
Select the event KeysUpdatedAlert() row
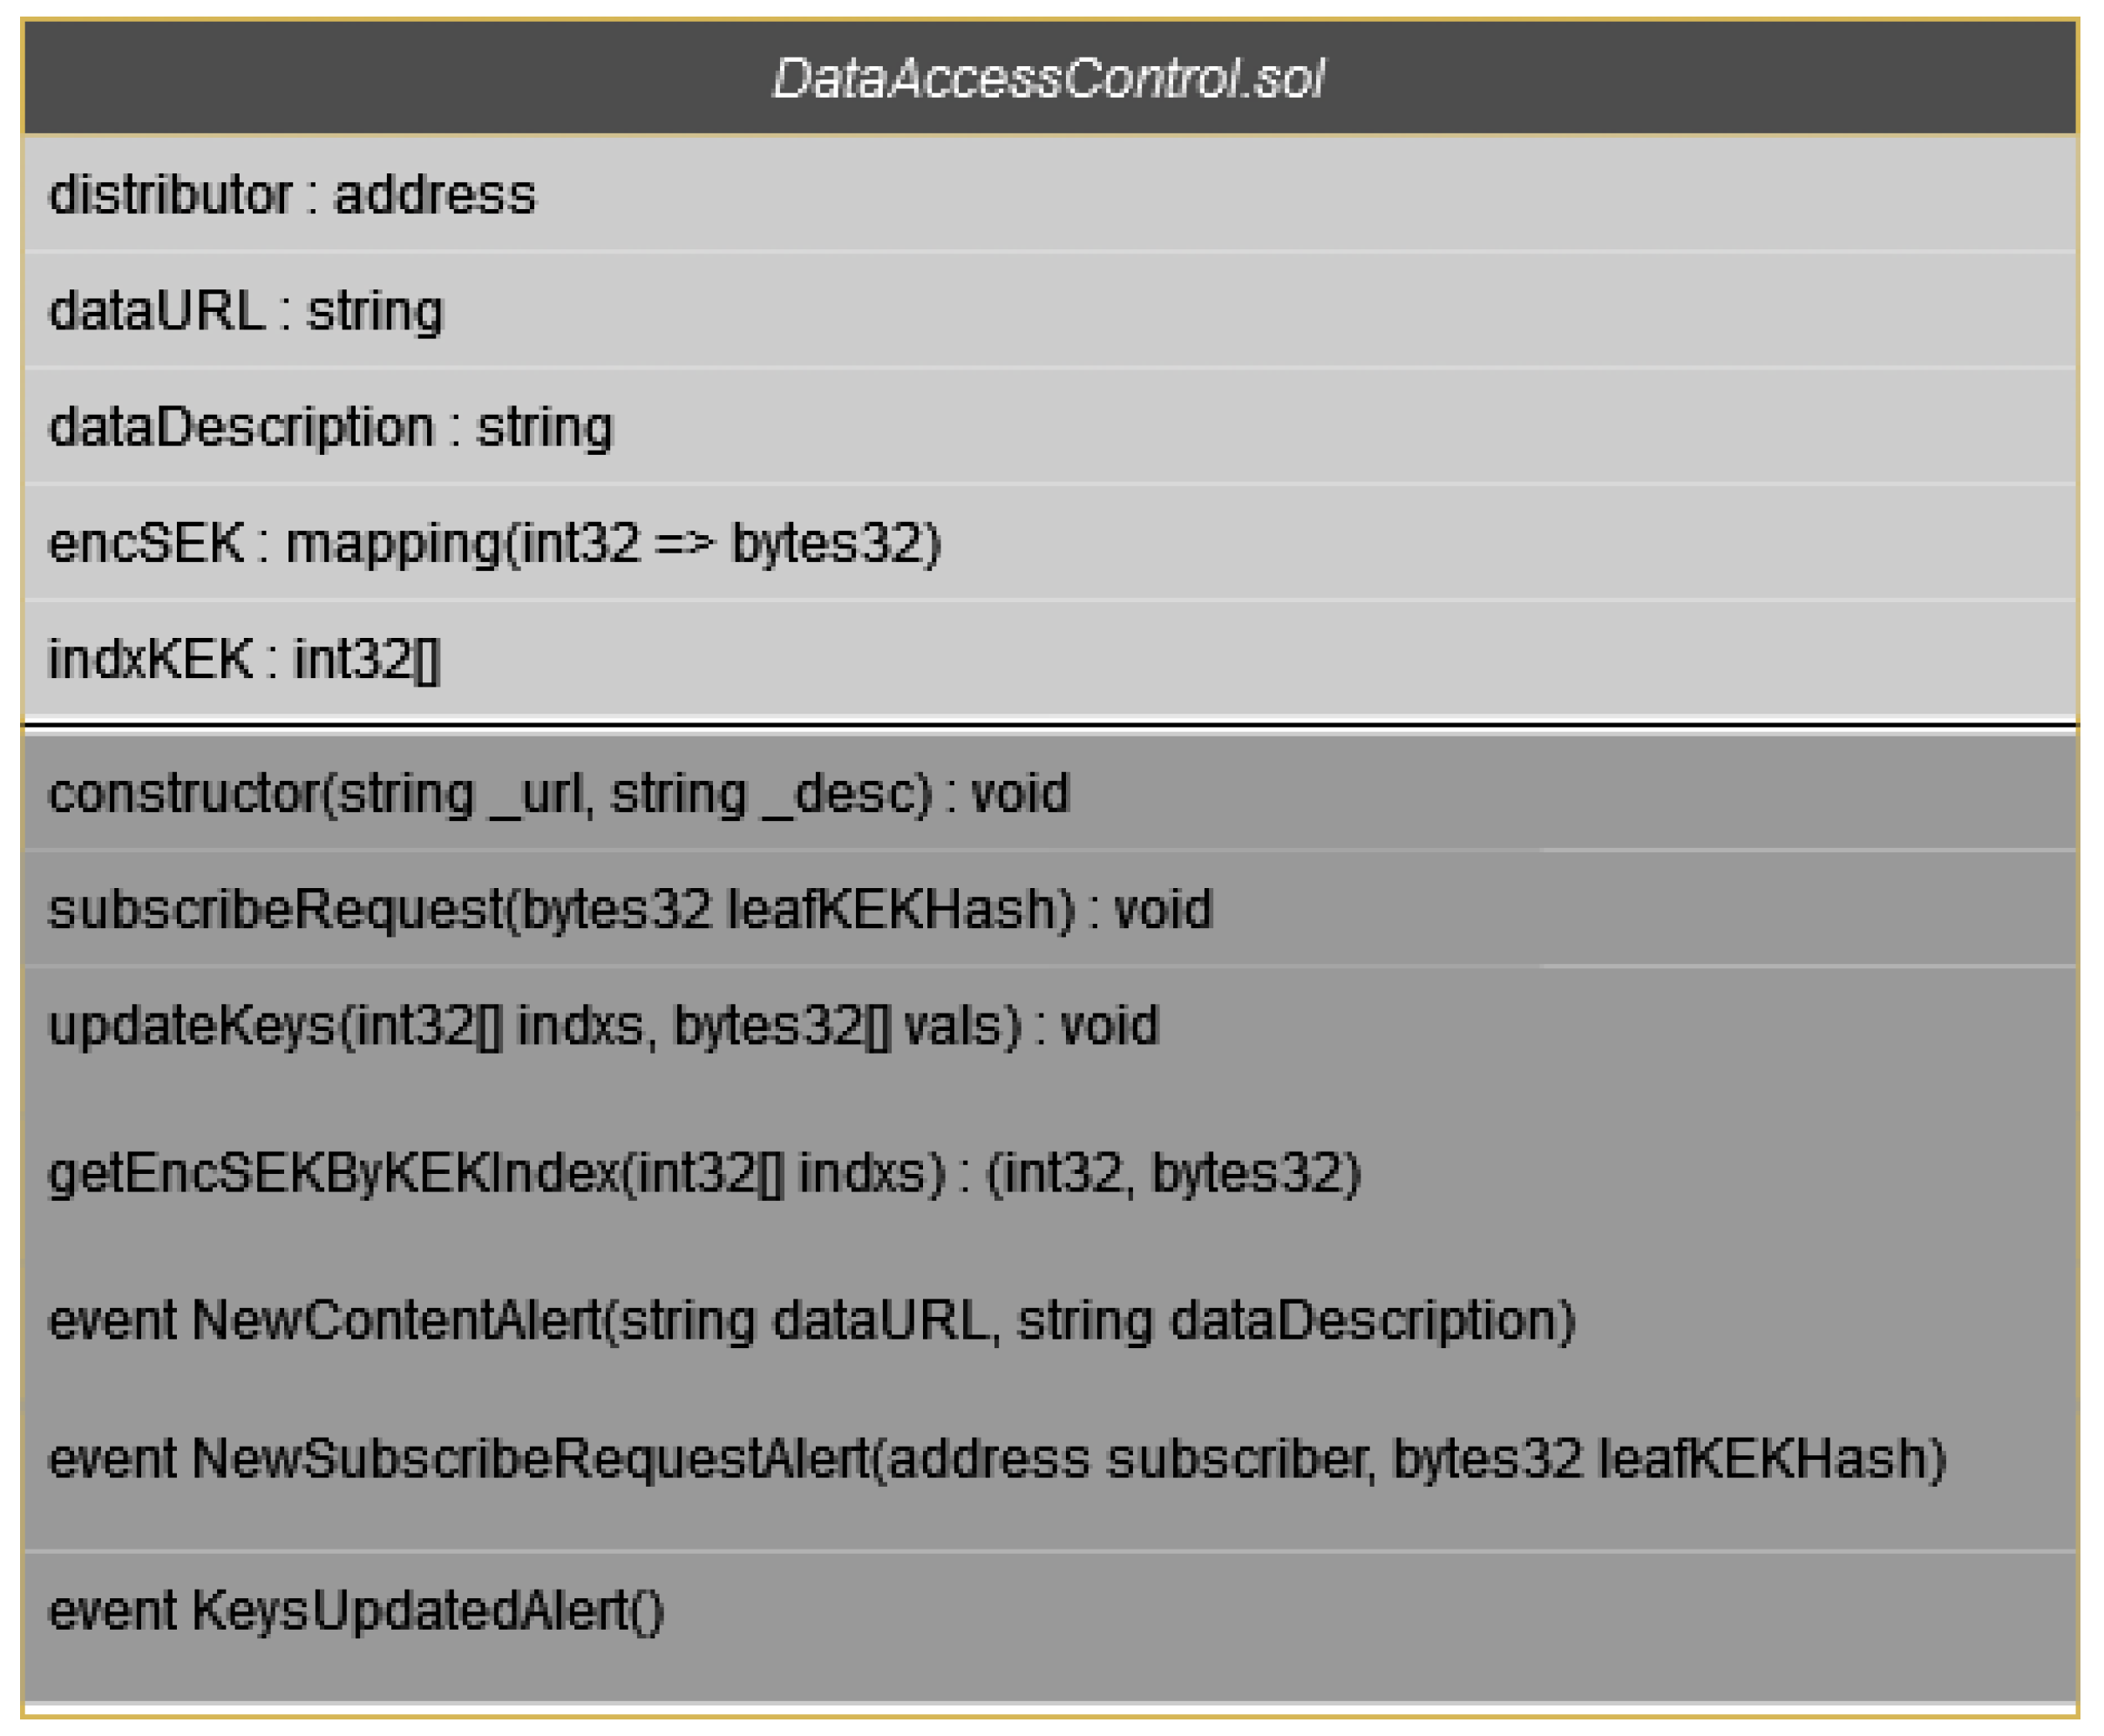point(356,1611)
